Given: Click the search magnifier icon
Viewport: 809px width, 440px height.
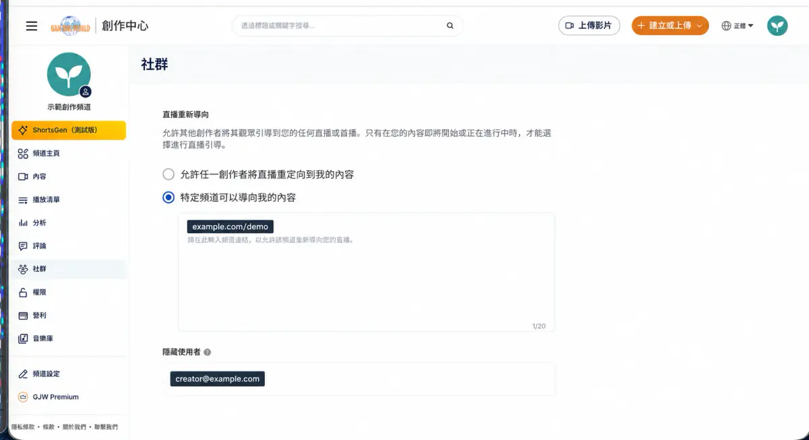Looking at the screenshot, I should (x=450, y=26).
